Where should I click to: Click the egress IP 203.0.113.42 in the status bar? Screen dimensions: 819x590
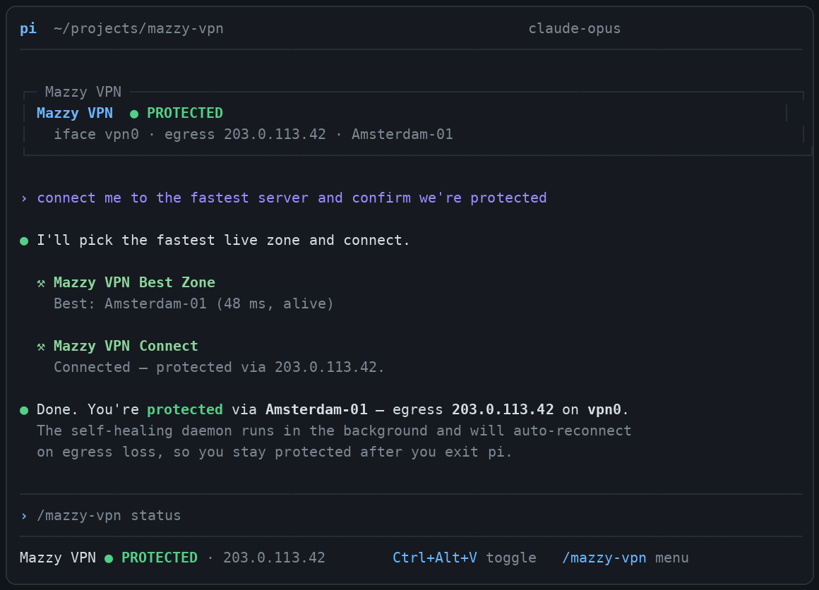click(x=274, y=558)
